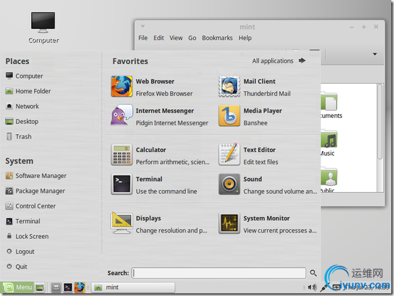Click the mint window vertical scrollbar
Viewport: 394px width, 296px height.
coord(381,121)
